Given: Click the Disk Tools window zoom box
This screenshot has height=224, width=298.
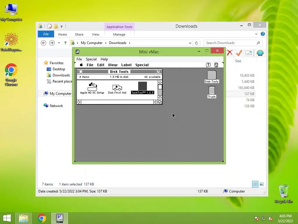Looking at the screenshot, I should tap(158, 72).
